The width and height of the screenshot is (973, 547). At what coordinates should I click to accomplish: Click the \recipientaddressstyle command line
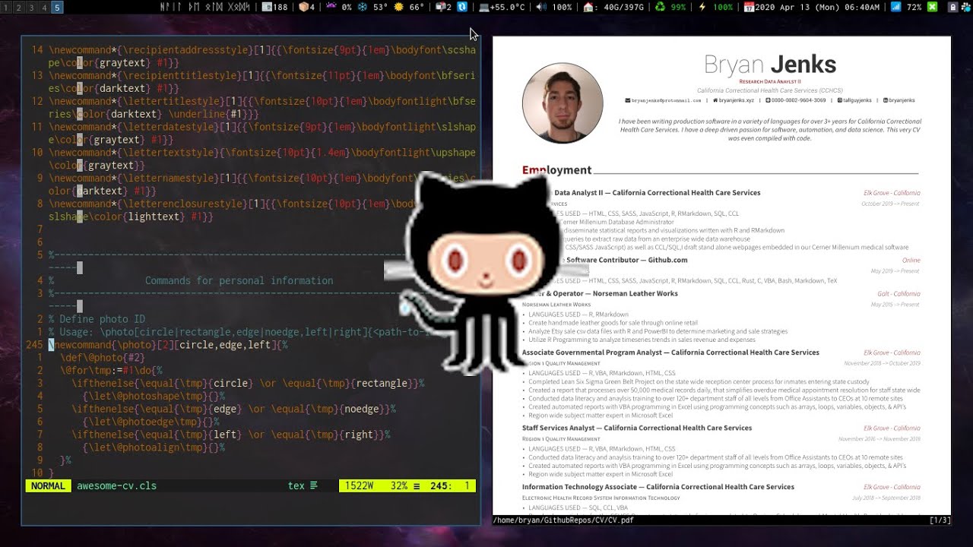(262, 56)
